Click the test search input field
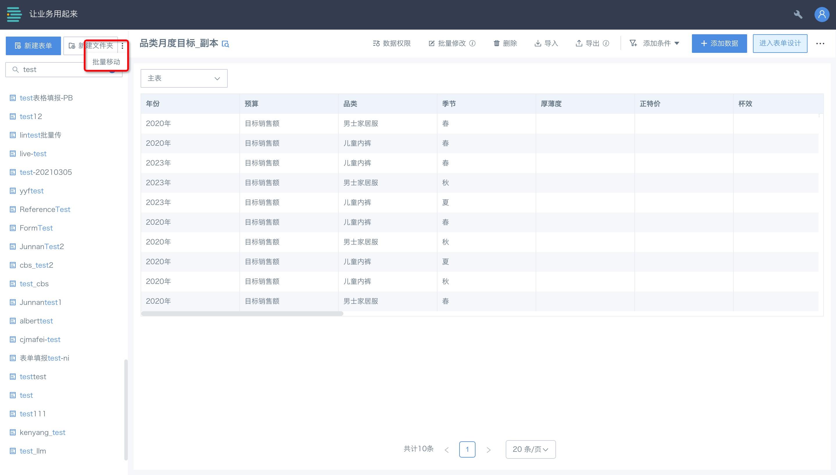This screenshot has height=475, width=836. pos(49,69)
